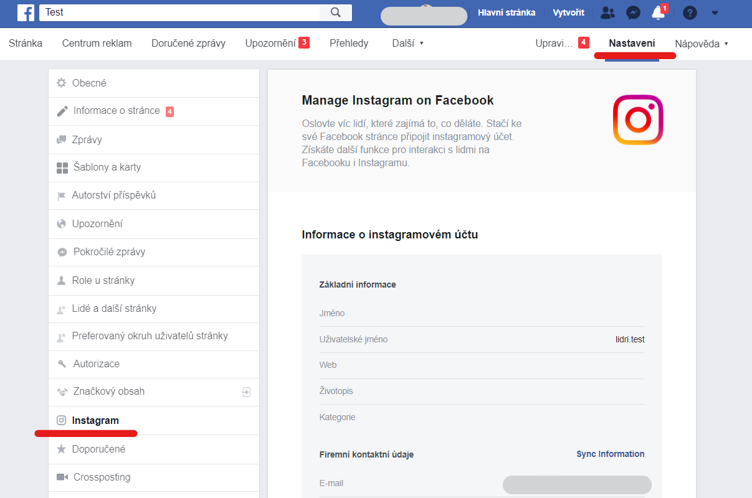Open the Centrum reklam tab

97,44
